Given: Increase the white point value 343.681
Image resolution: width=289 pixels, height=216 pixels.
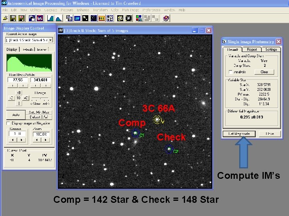Looking at the screenshot, I should click(46, 86).
